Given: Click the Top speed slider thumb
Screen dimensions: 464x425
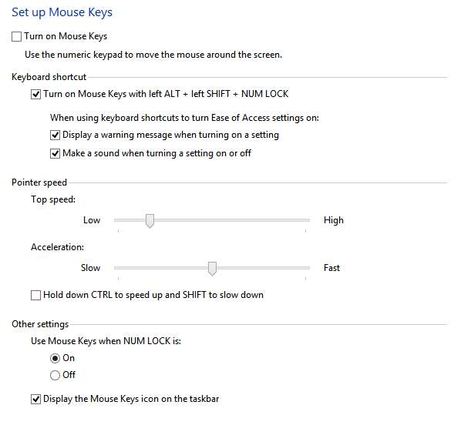Looking at the screenshot, I should pos(150,221).
